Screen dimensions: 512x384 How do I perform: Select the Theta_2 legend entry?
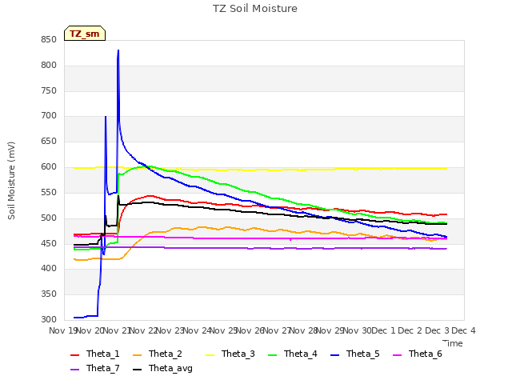[158, 354]
